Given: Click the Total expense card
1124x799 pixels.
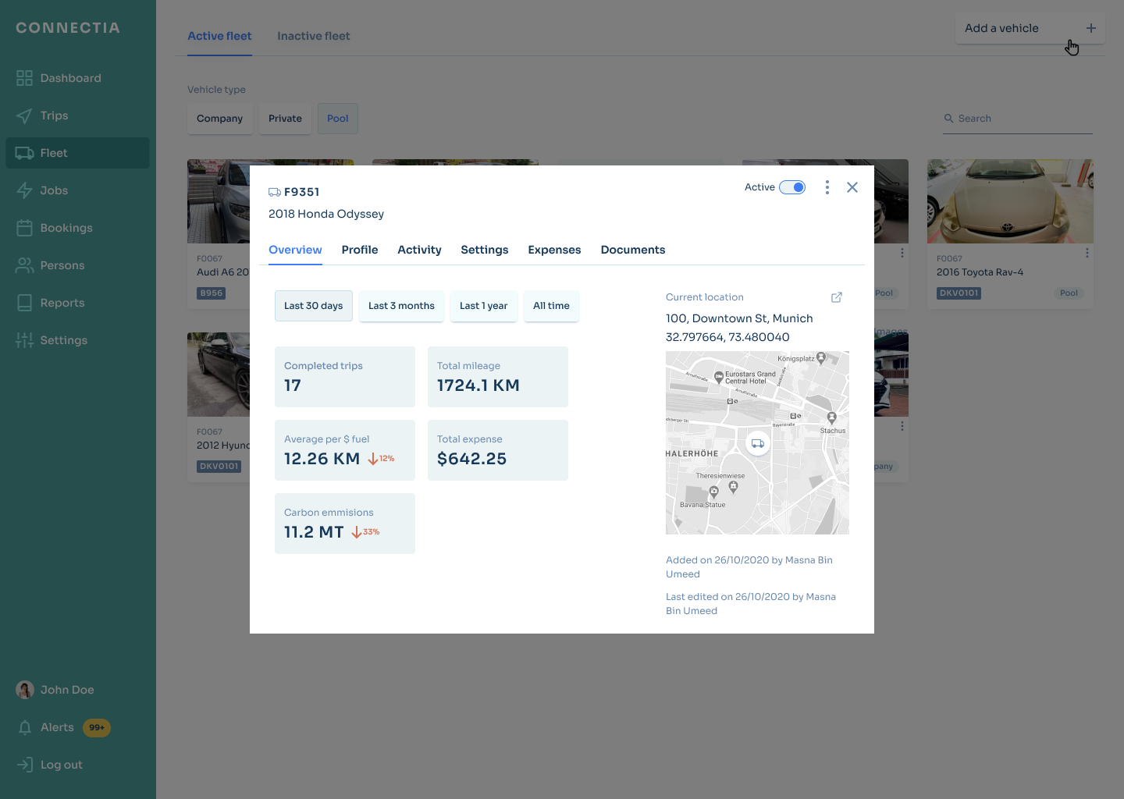Looking at the screenshot, I should coord(498,450).
